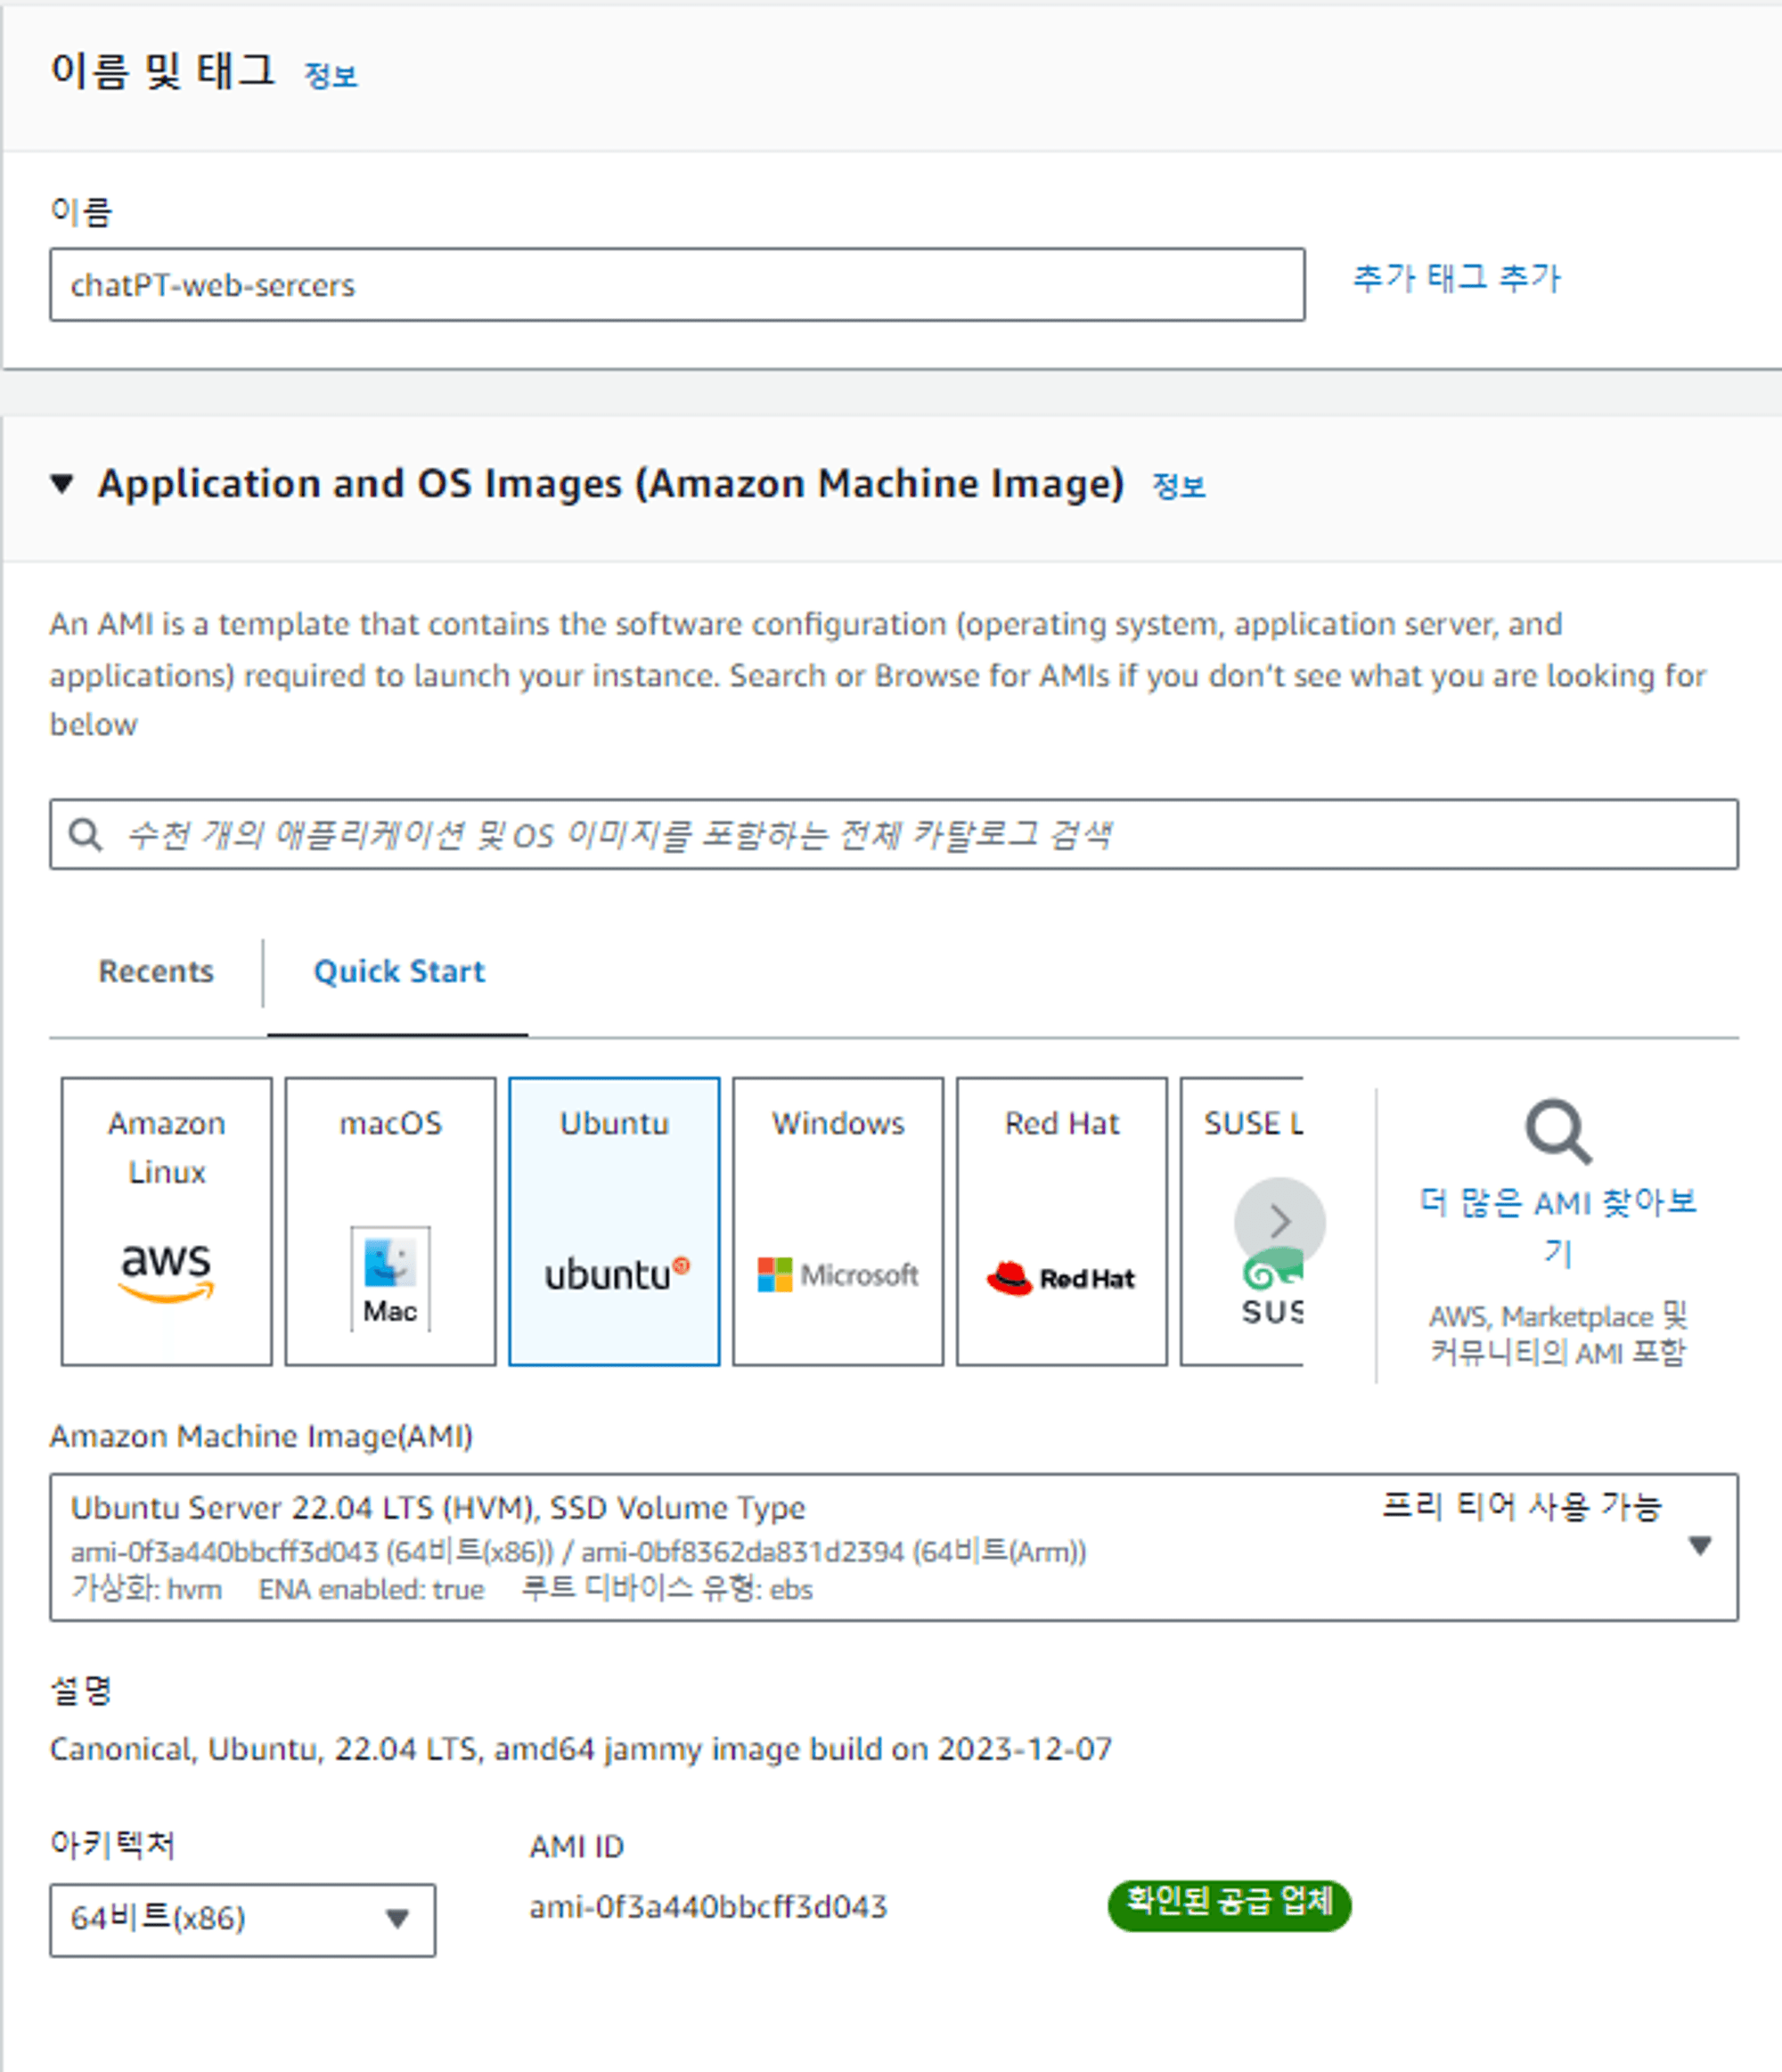The width and height of the screenshot is (1782, 2072).
Task: Click the 추가 태그 추가 link
Action: pos(1457,278)
